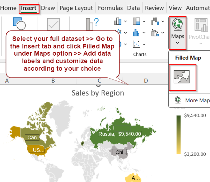Screen dimensions: 210x182
Task: Click the Insert Statistic Chart icon
Action: (136, 33)
